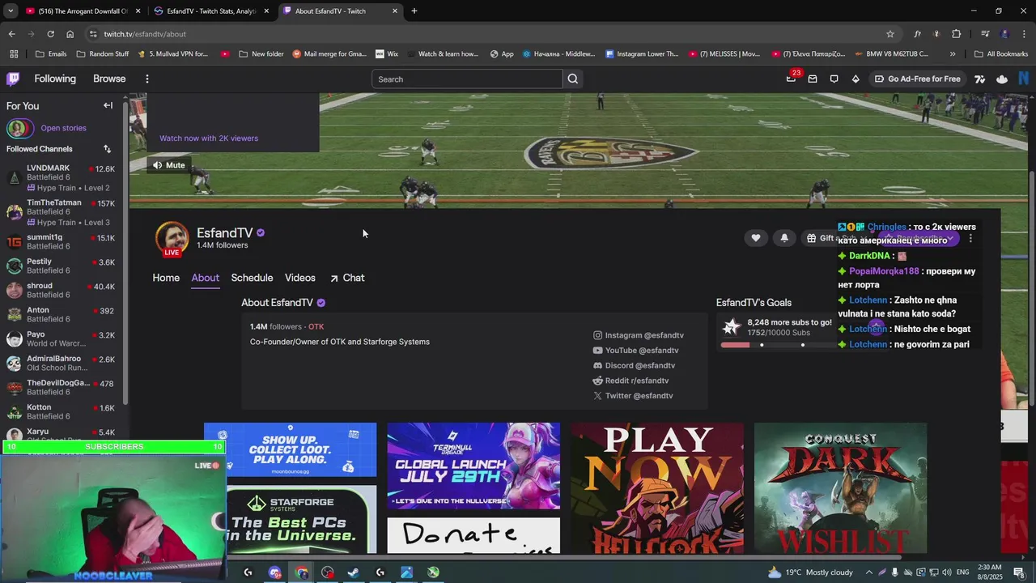The width and height of the screenshot is (1036, 583).
Task: Open LVNDMARK channel in the sidebar
Action: click(62, 177)
